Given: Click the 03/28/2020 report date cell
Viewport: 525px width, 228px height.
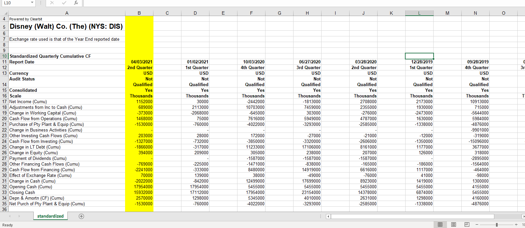Looking at the screenshot, I should pos(363,62).
